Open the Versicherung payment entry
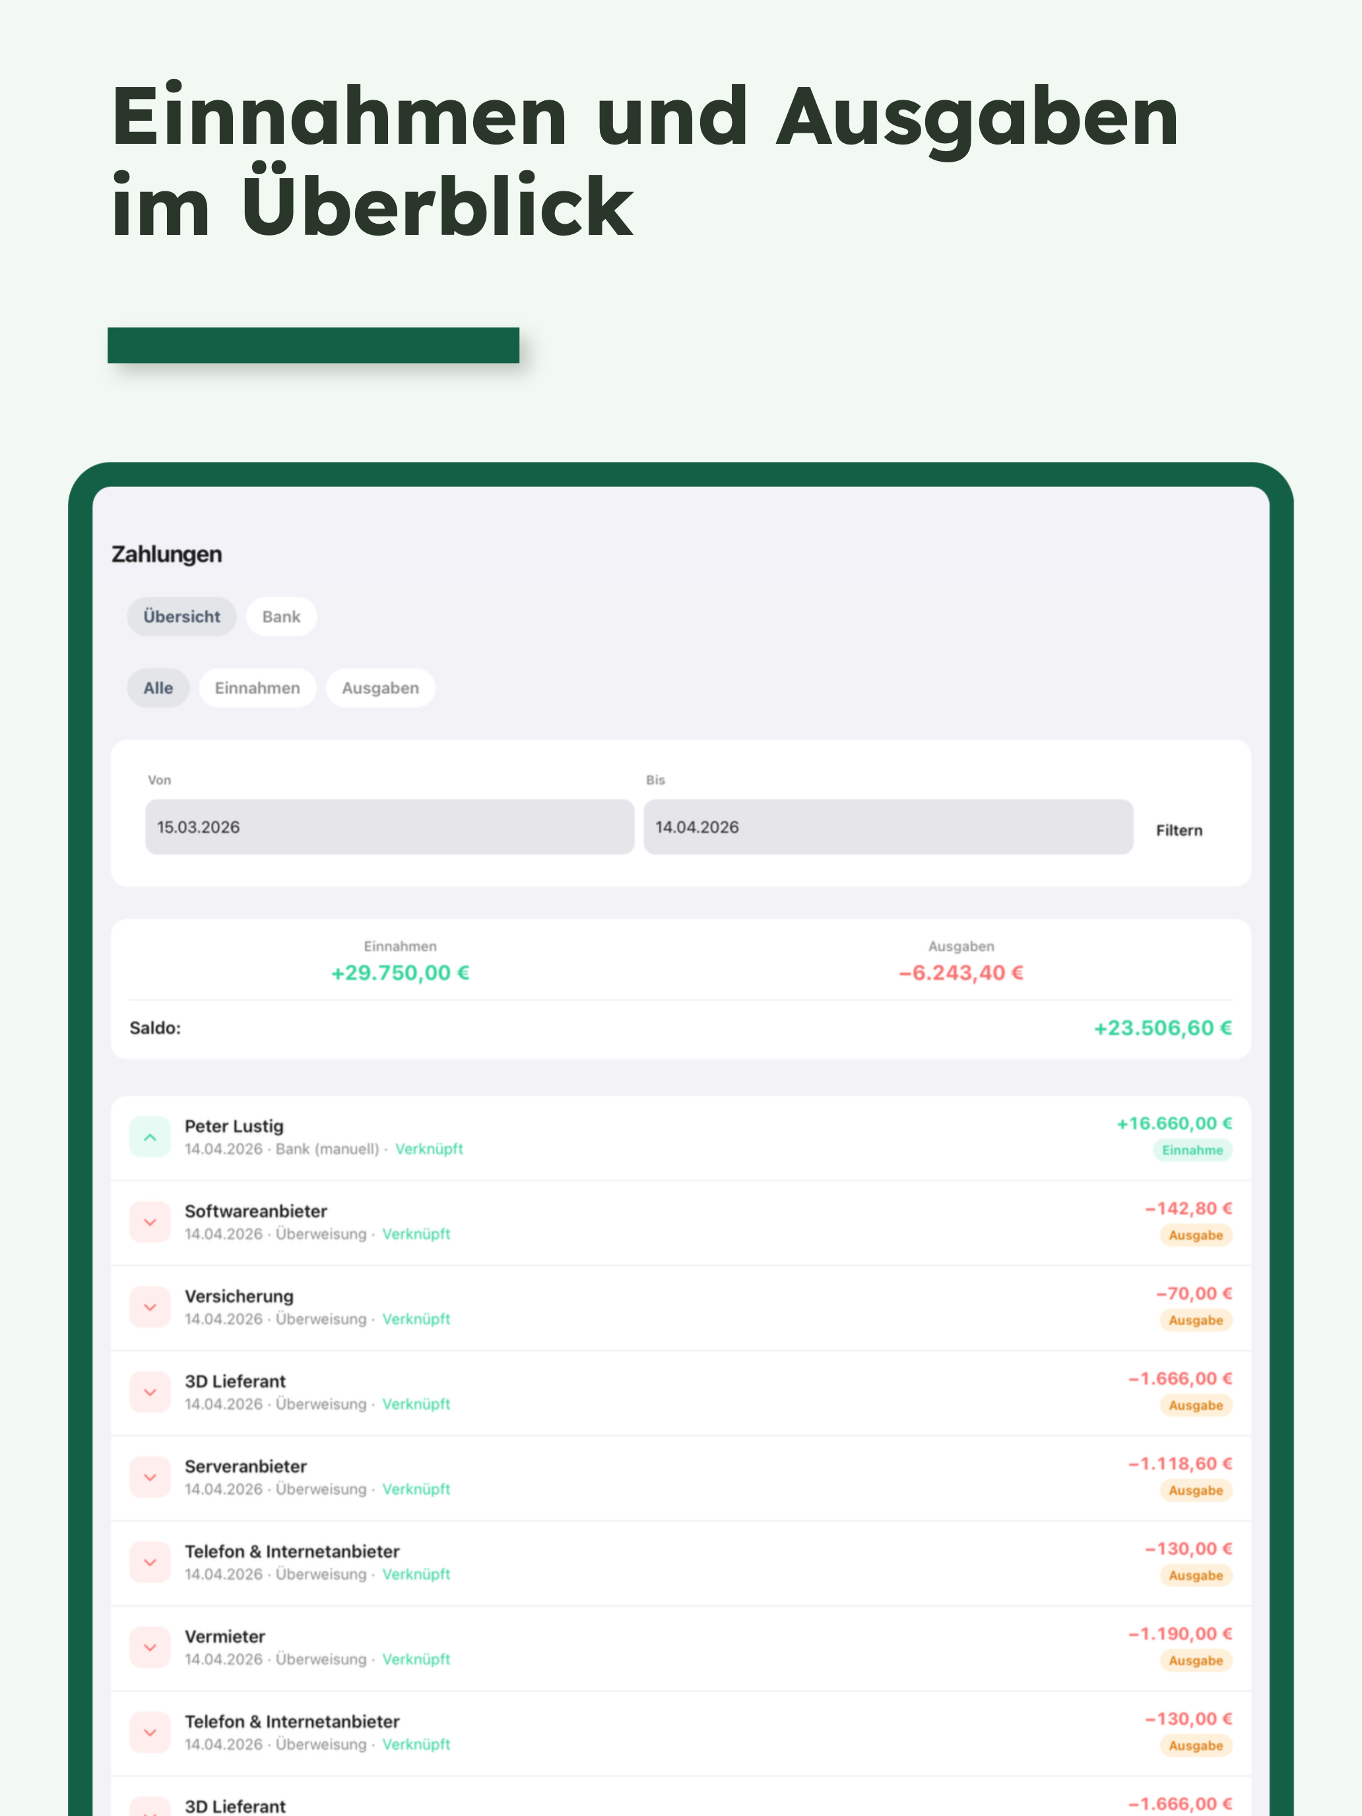The width and height of the screenshot is (1362, 1816). click(x=680, y=1308)
